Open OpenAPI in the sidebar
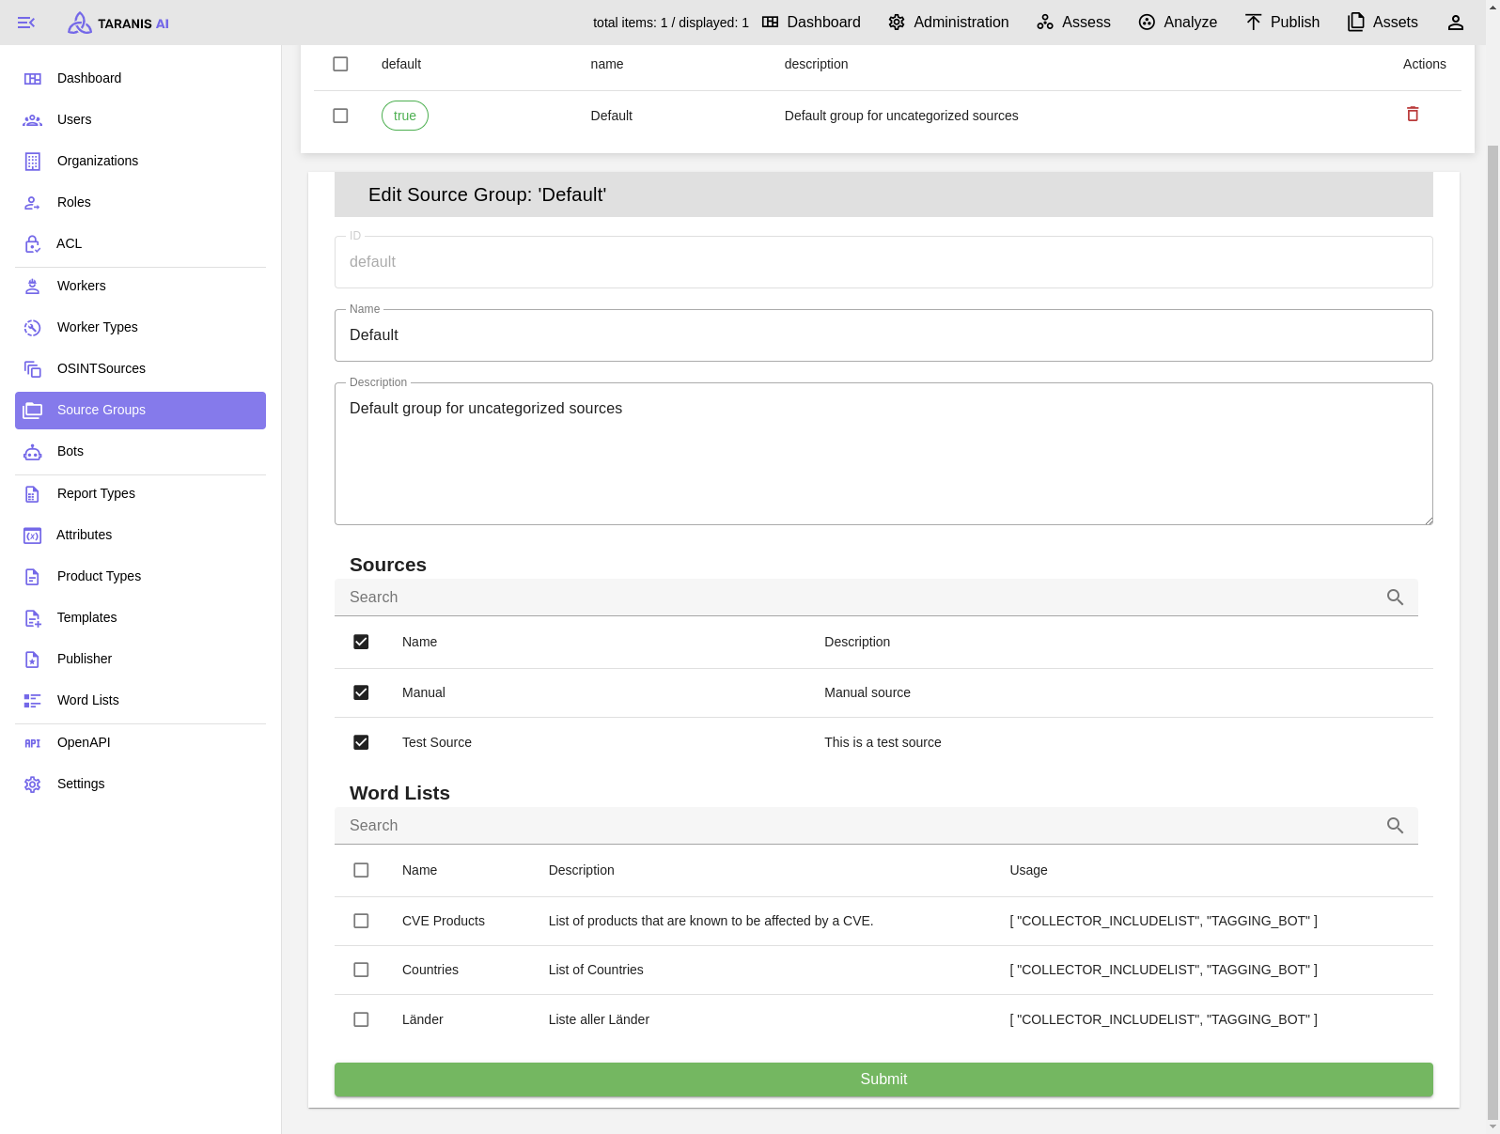Viewport: 1500px width, 1134px height. tap(141, 742)
